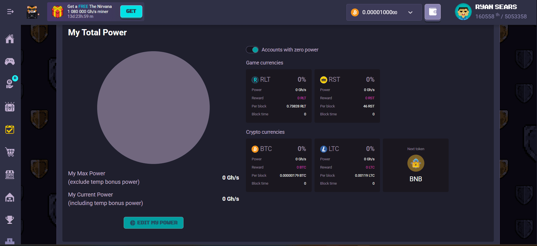Open the shopping cart store icon
This screenshot has width=537, height=246.
pos(10,152)
